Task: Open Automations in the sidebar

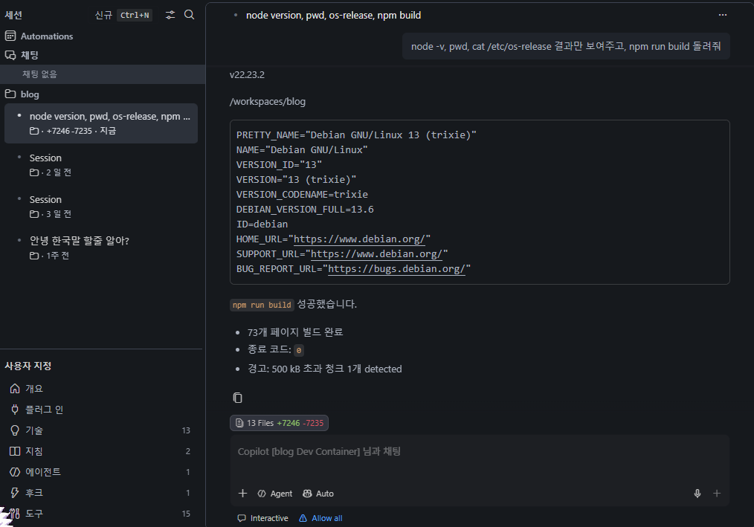Action: [47, 36]
